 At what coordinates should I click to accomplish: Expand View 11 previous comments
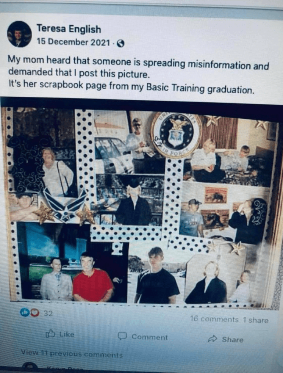(72, 353)
